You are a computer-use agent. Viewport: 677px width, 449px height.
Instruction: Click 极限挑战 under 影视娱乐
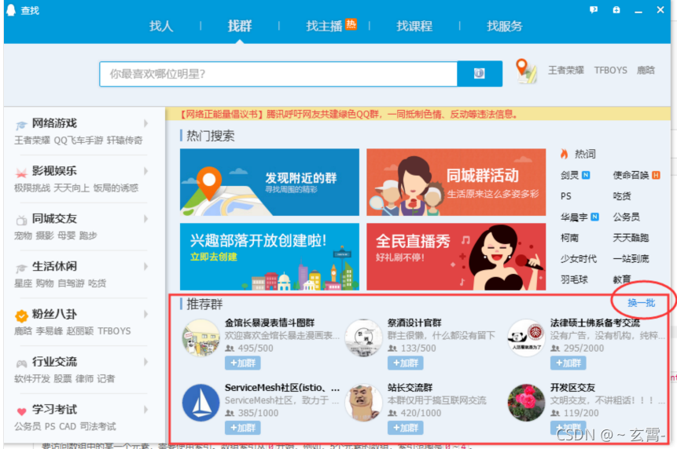pos(32,188)
